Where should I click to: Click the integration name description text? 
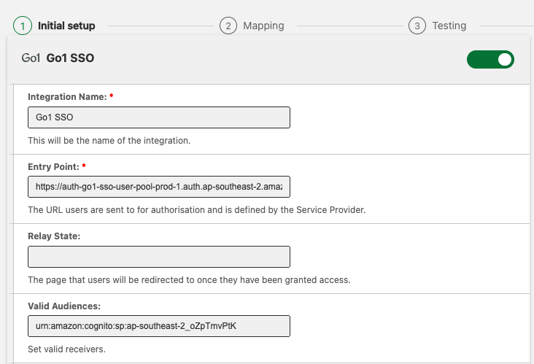[x=109, y=140]
